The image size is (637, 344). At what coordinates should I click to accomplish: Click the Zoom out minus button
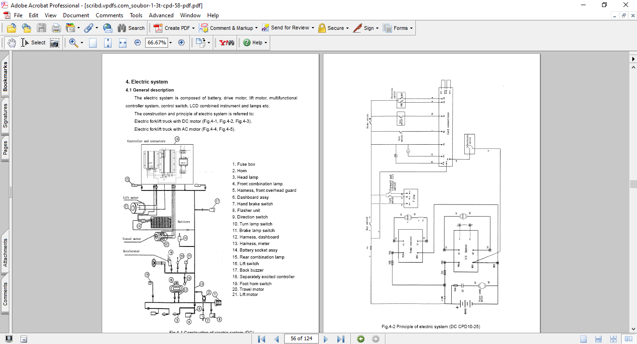point(137,42)
